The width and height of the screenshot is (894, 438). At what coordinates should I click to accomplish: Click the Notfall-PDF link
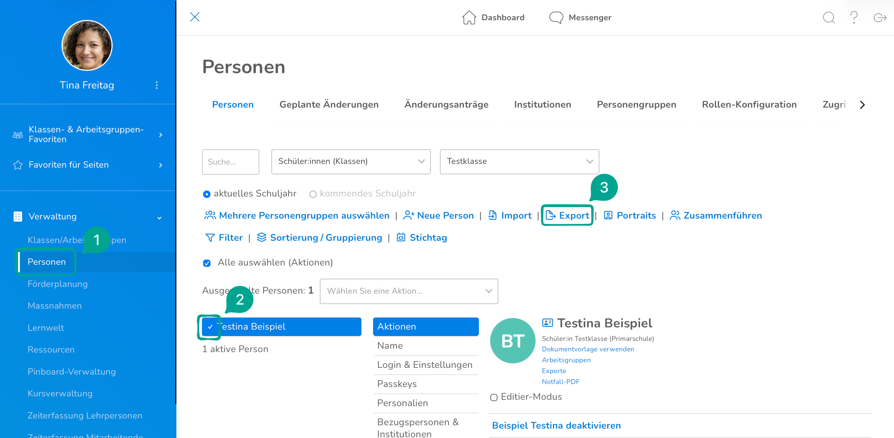tap(561, 381)
